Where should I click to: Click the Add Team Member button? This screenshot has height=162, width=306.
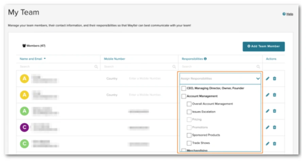(x=263, y=47)
